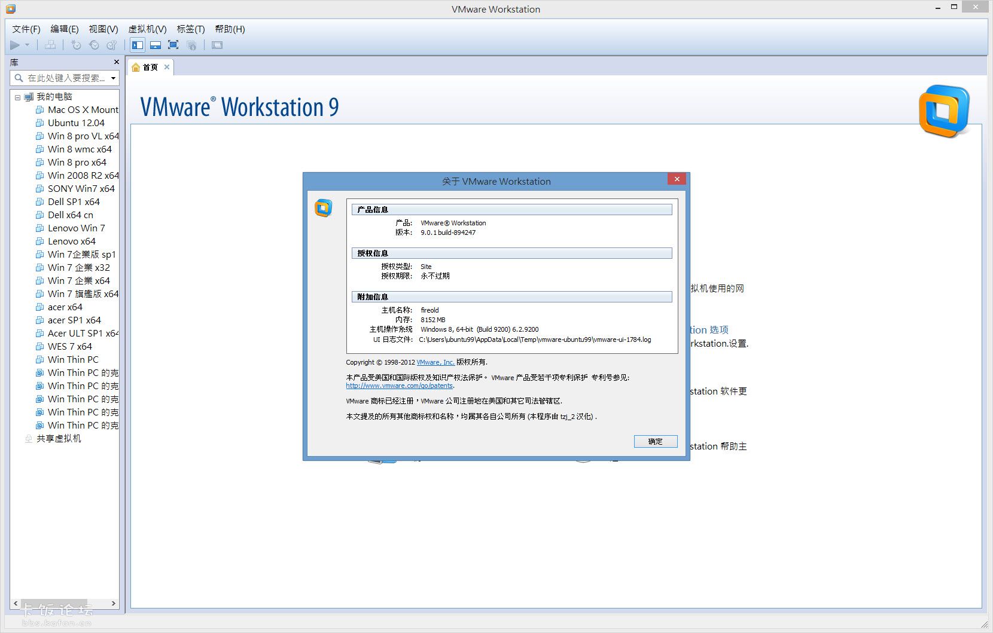Viewport: 993px width, 633px height.
Task: Select WES 7 x64 in the library
Action: [x=70, y=346]
